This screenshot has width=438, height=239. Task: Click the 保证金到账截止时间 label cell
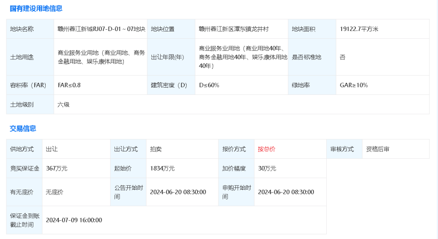click(x=24, y=220)
